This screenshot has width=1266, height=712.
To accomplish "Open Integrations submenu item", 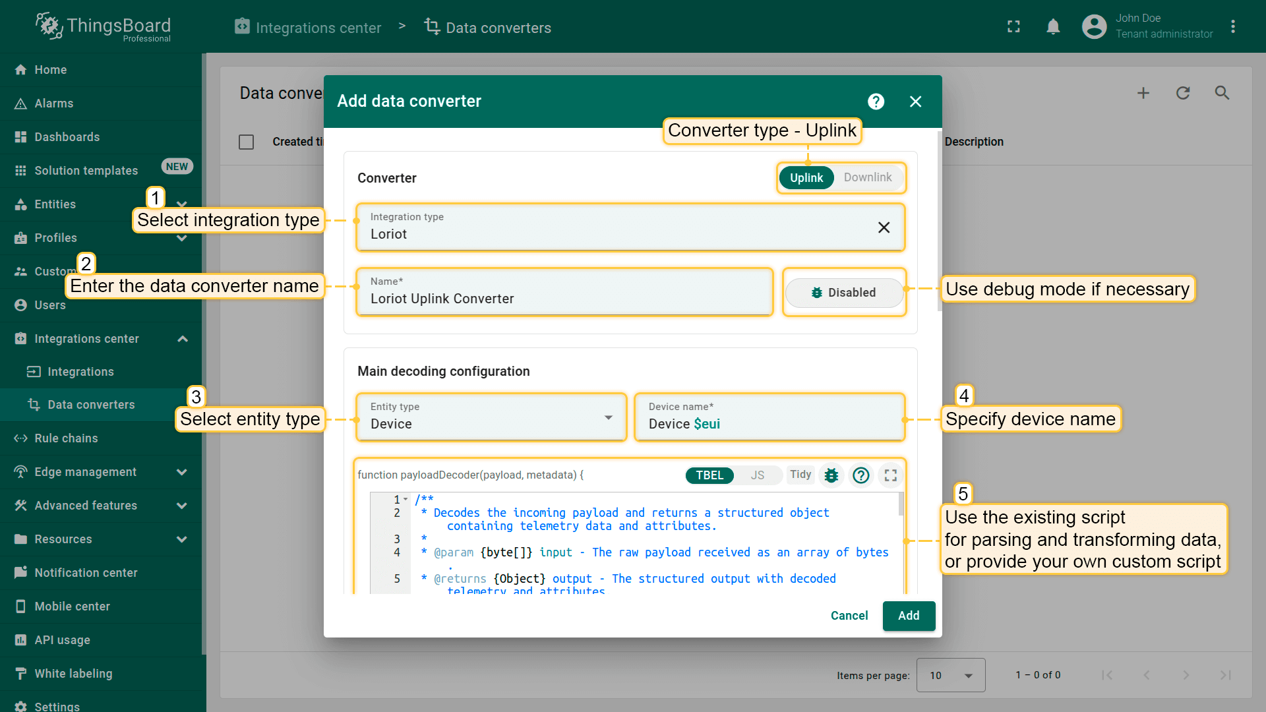I will [x=80, y=372].
